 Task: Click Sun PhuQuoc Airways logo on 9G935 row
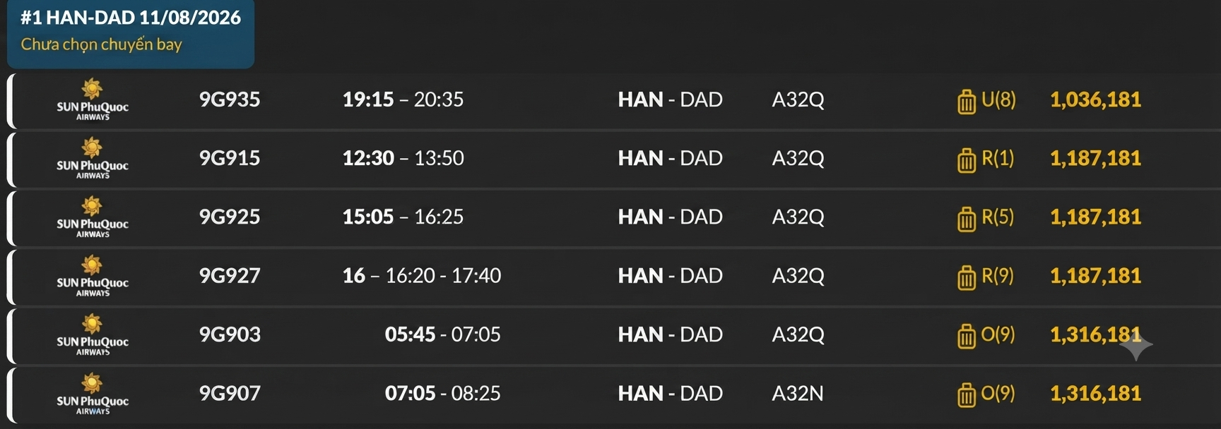[93, 99]
